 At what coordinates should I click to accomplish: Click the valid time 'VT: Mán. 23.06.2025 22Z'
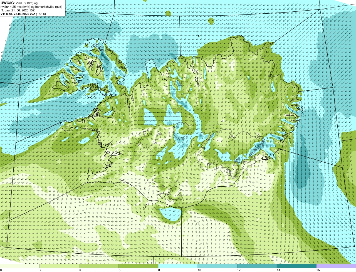[18, 14]
